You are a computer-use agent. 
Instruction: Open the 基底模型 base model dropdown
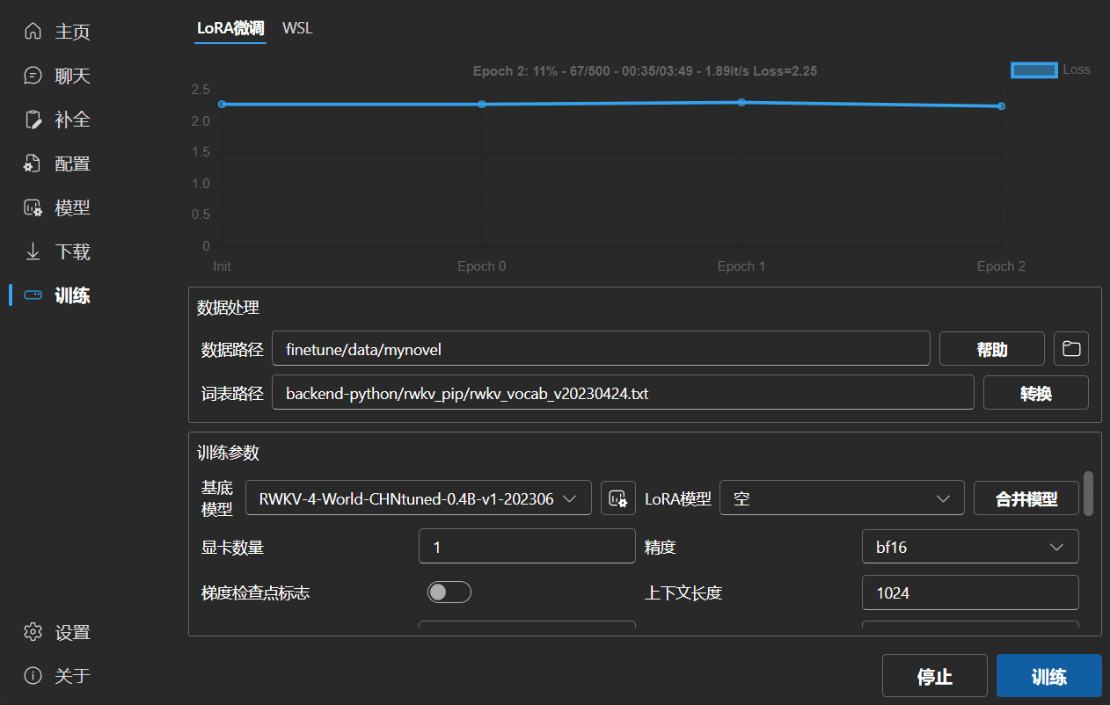(x=419, y=498)
